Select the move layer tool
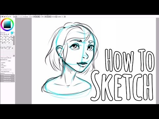 pyautogui.click(x=1, y=34)
